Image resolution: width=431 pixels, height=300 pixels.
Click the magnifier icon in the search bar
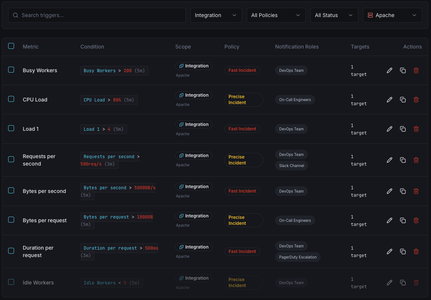tap(15, 15)
